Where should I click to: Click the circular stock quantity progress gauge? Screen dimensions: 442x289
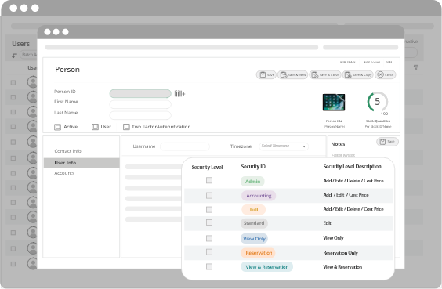(378, 102)
